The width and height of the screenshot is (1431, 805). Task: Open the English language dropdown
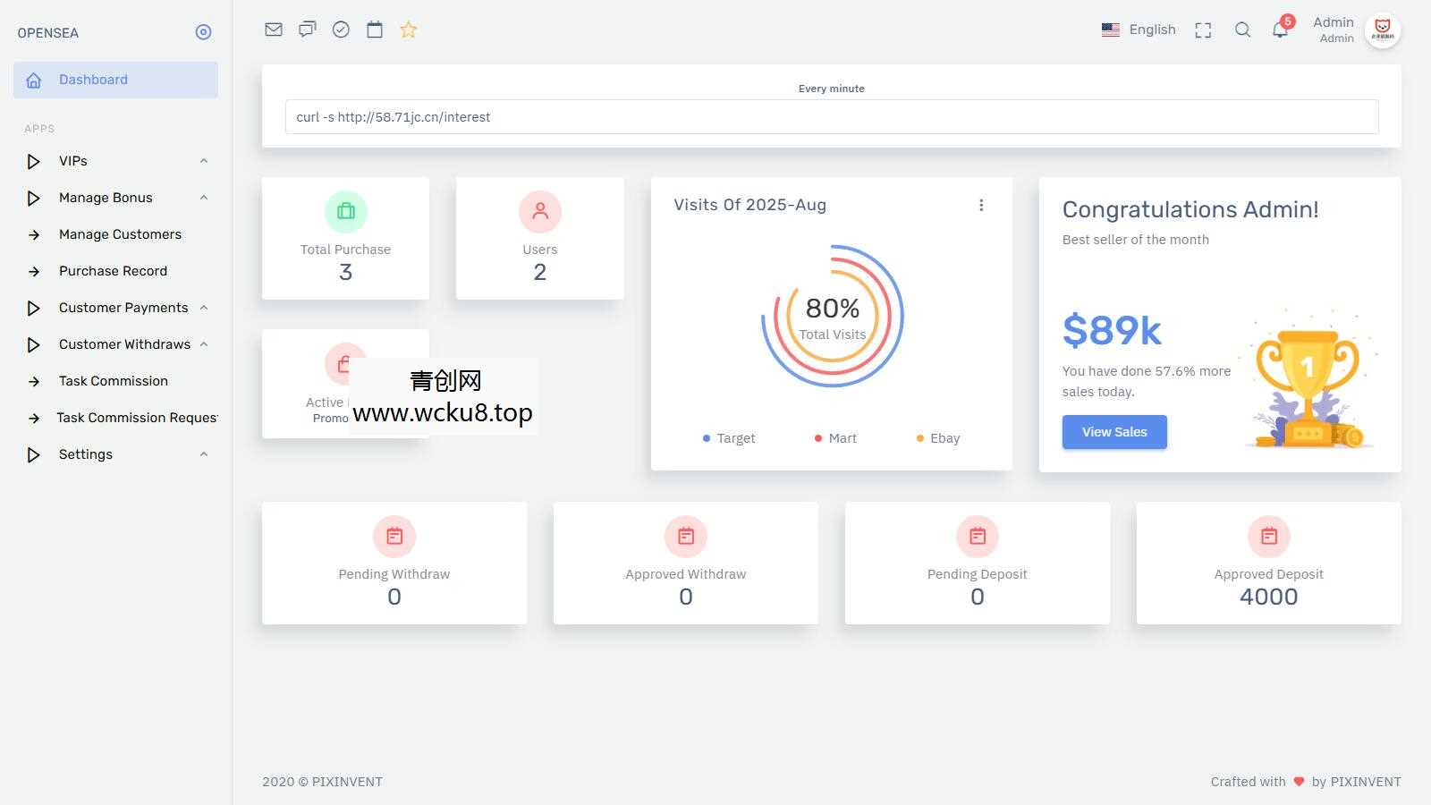(x=1139, y=30)
